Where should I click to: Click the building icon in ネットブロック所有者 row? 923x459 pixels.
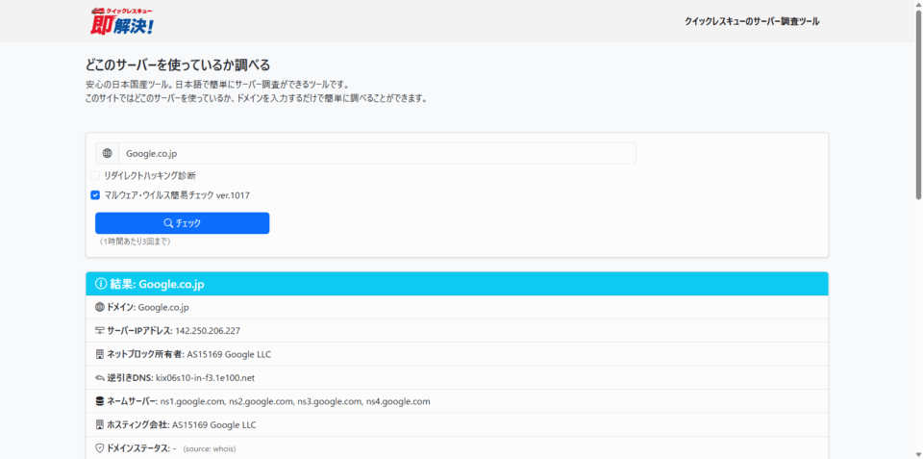tap(99, 354)
